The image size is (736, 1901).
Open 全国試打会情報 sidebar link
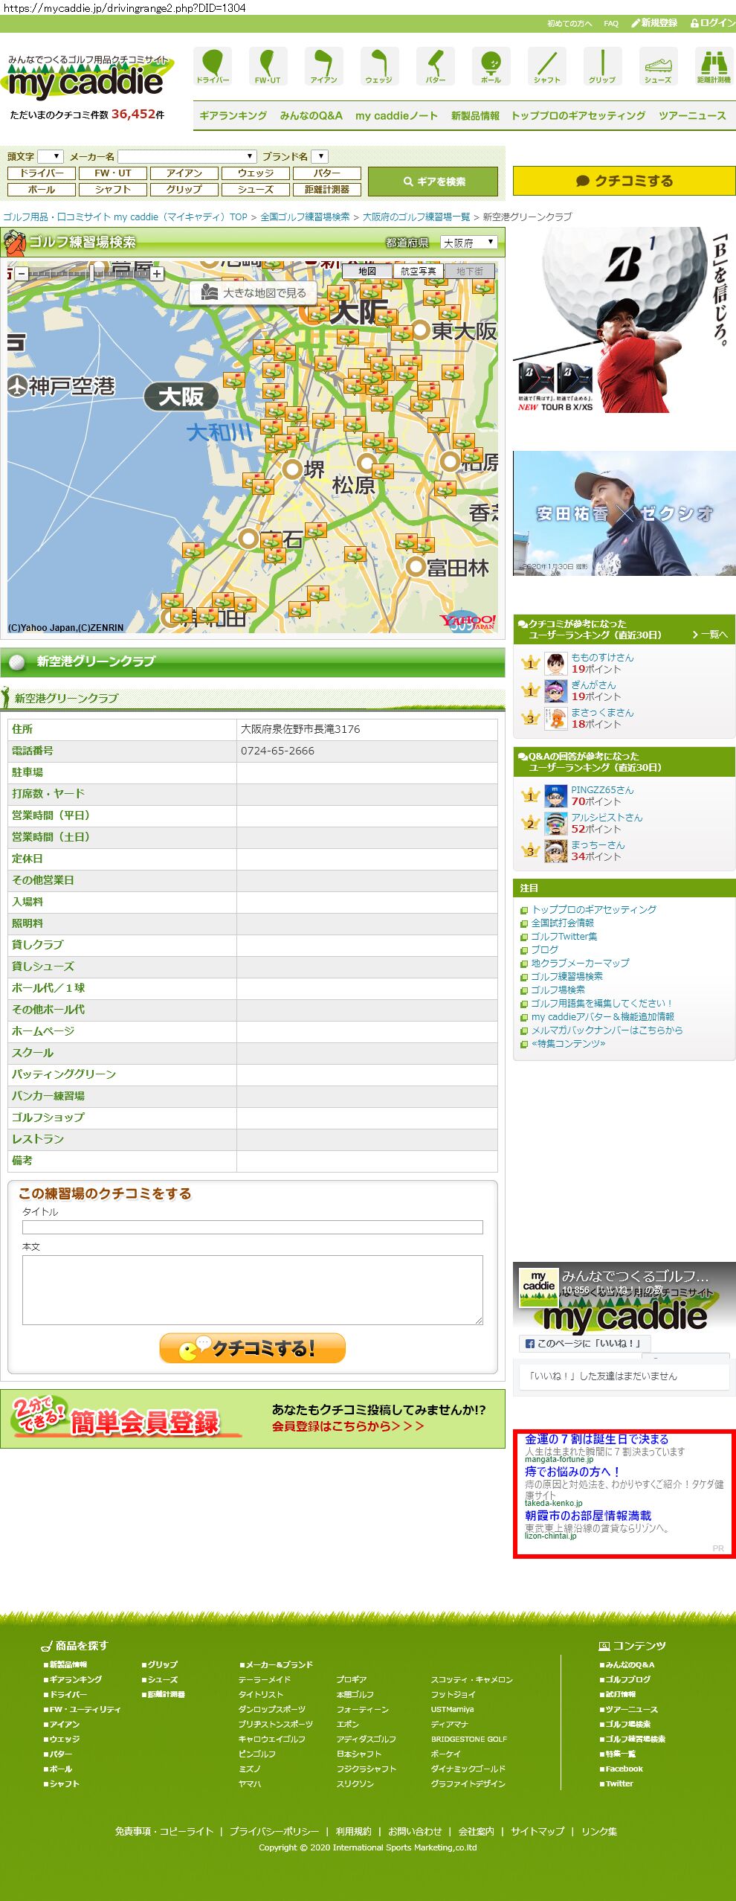(562, 923)
